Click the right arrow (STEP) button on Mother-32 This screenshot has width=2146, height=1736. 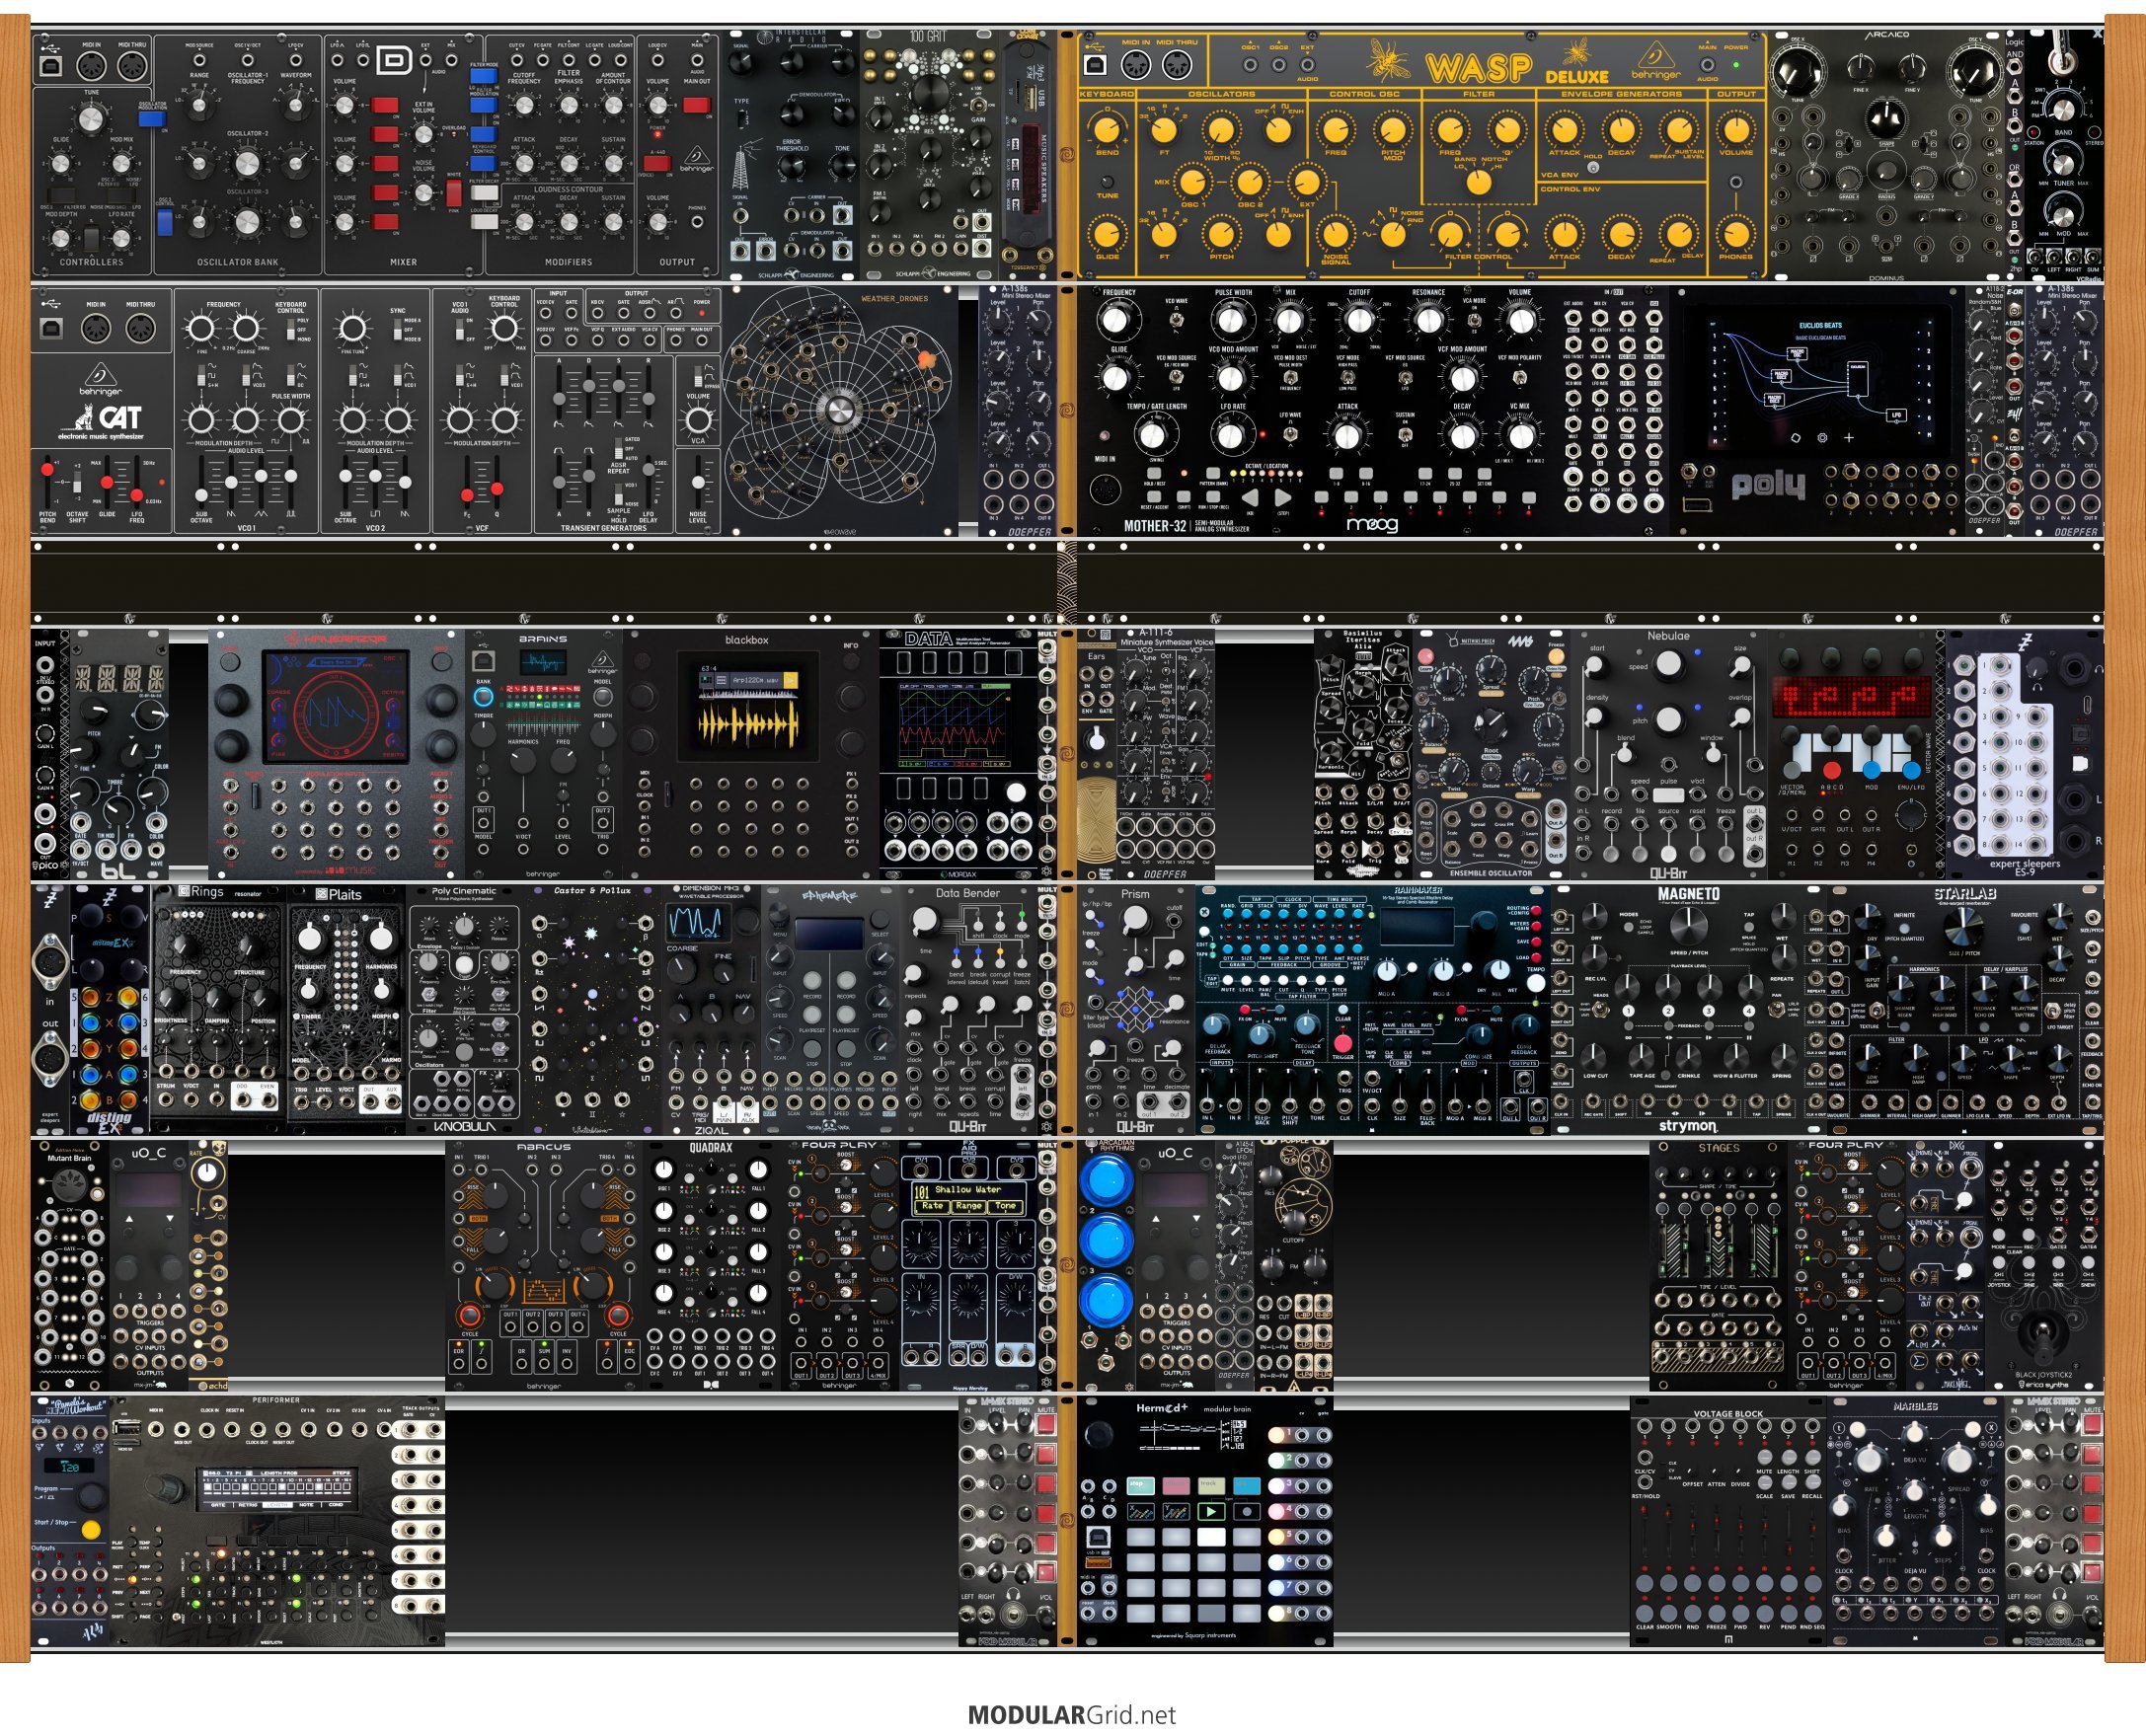[1283, 497]
